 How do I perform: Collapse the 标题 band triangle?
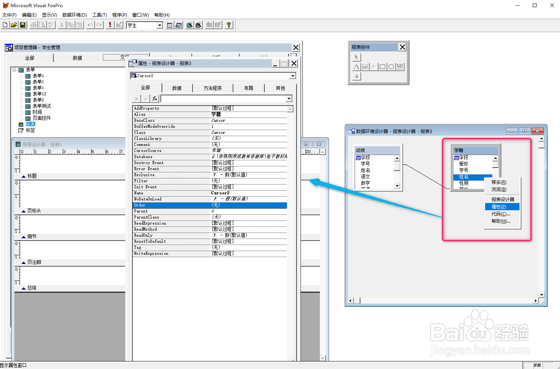click(23, 177)
